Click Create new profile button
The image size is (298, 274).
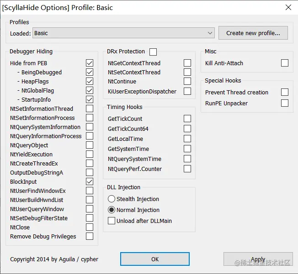pyautogui.click(x=253, y=33)
